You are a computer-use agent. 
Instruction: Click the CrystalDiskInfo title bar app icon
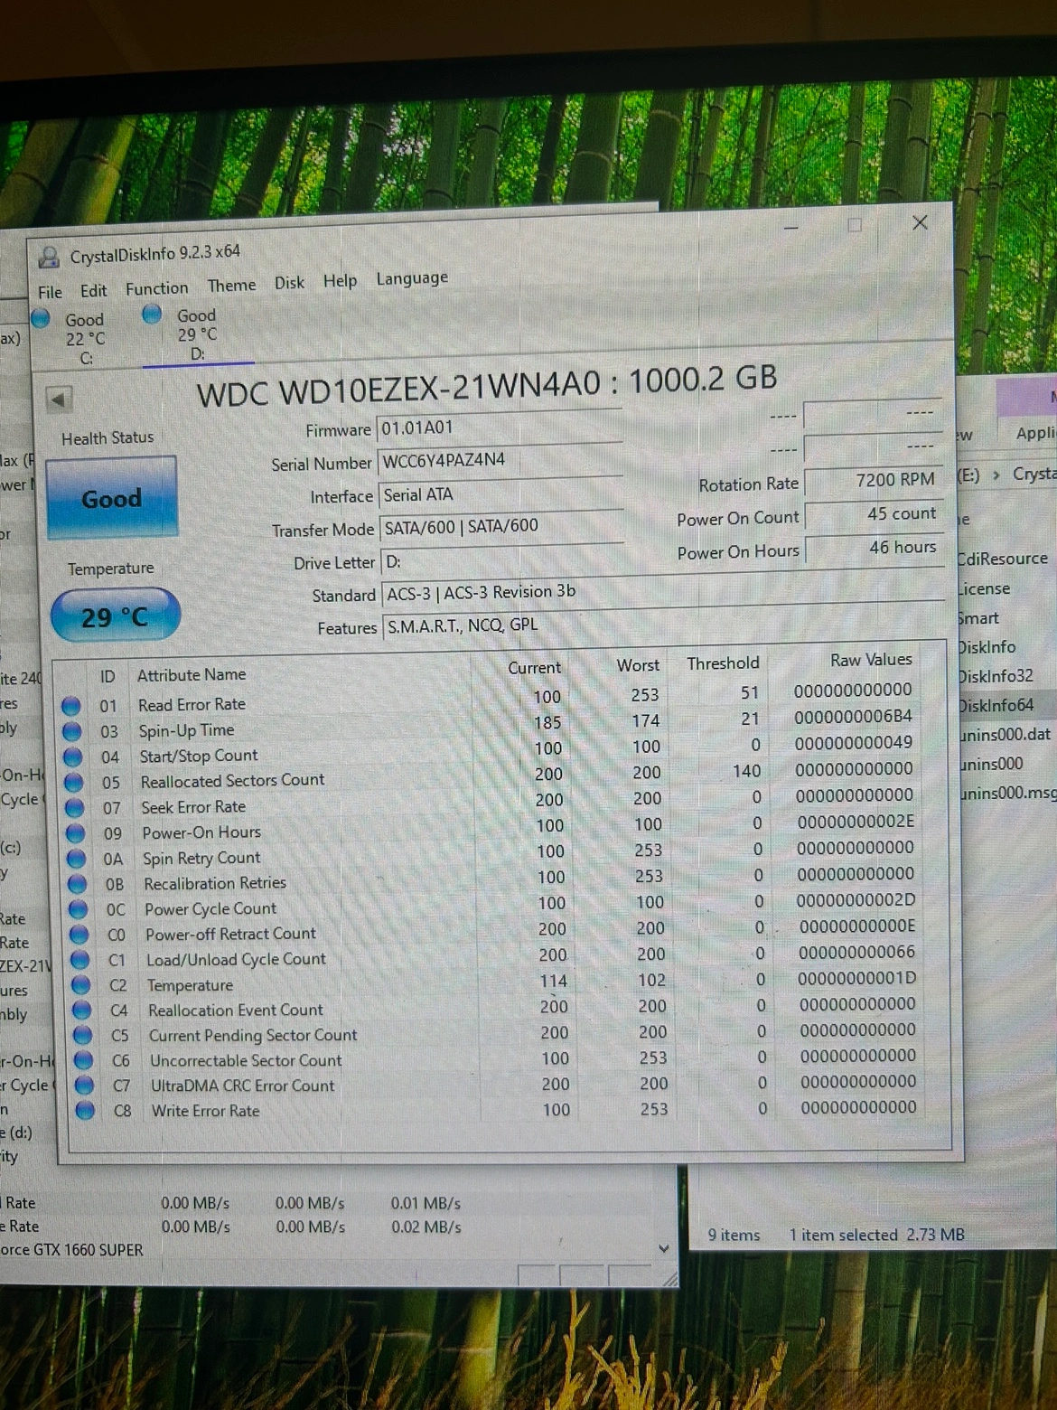49,258
